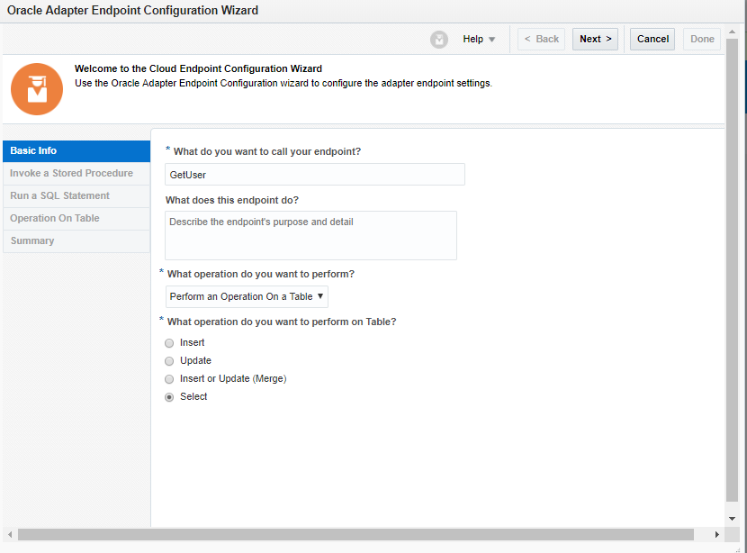
Task: Select the Select table operation
Action: point(169,396)
